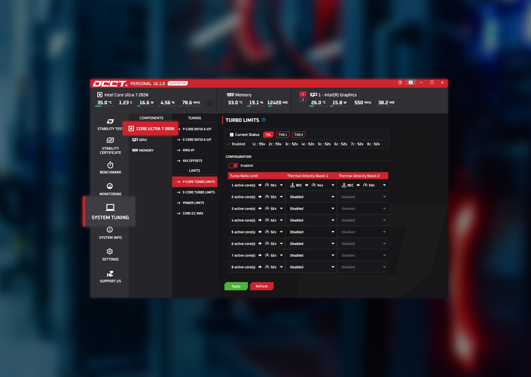Open the Stability Certificate icon
Image resolution: width=531 pixels, height=377 pixels.
110,140
